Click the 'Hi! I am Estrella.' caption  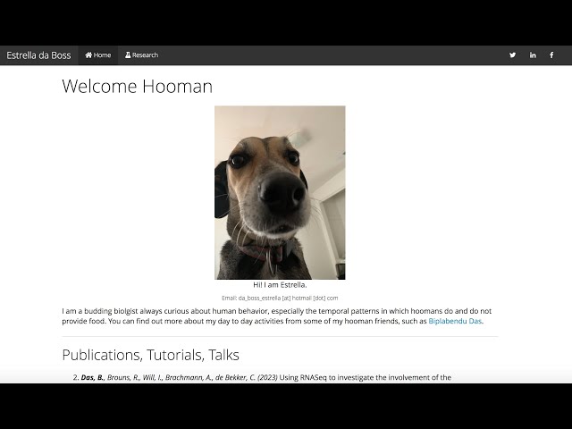click(x=280, y=285)
